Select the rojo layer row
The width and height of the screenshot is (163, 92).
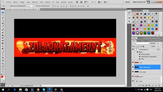tap(147, 62)
